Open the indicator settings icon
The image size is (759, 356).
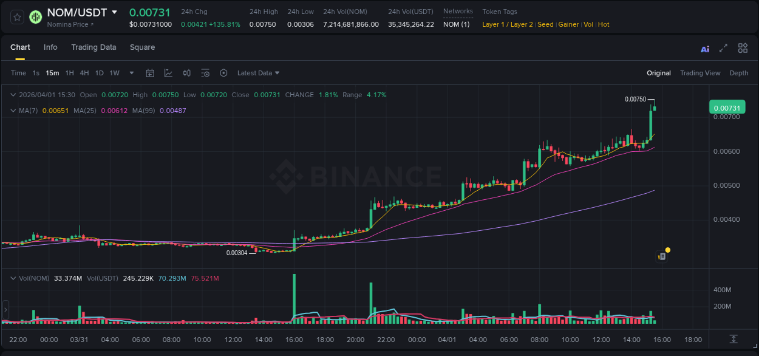click(x=205, y=73)
